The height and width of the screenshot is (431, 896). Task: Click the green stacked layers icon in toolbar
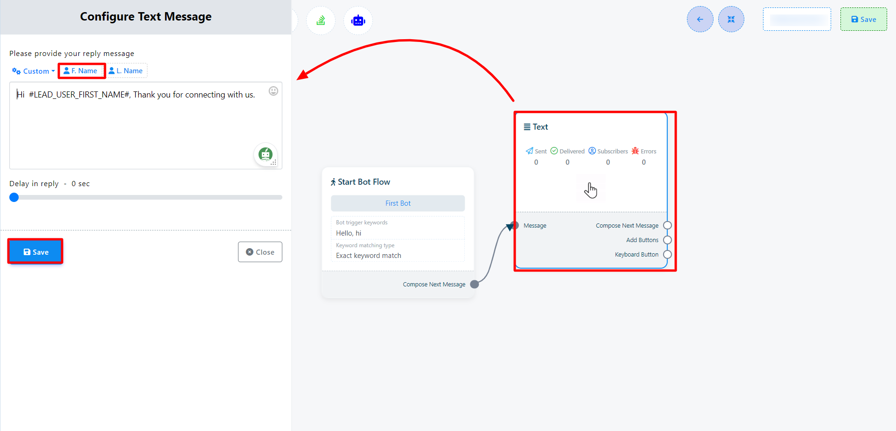tap(321, 21)
